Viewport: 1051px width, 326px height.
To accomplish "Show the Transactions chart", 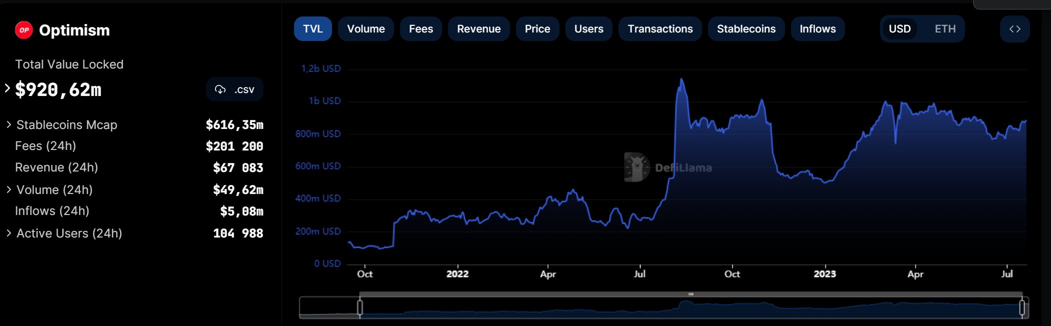I will (x=660, y=29).
